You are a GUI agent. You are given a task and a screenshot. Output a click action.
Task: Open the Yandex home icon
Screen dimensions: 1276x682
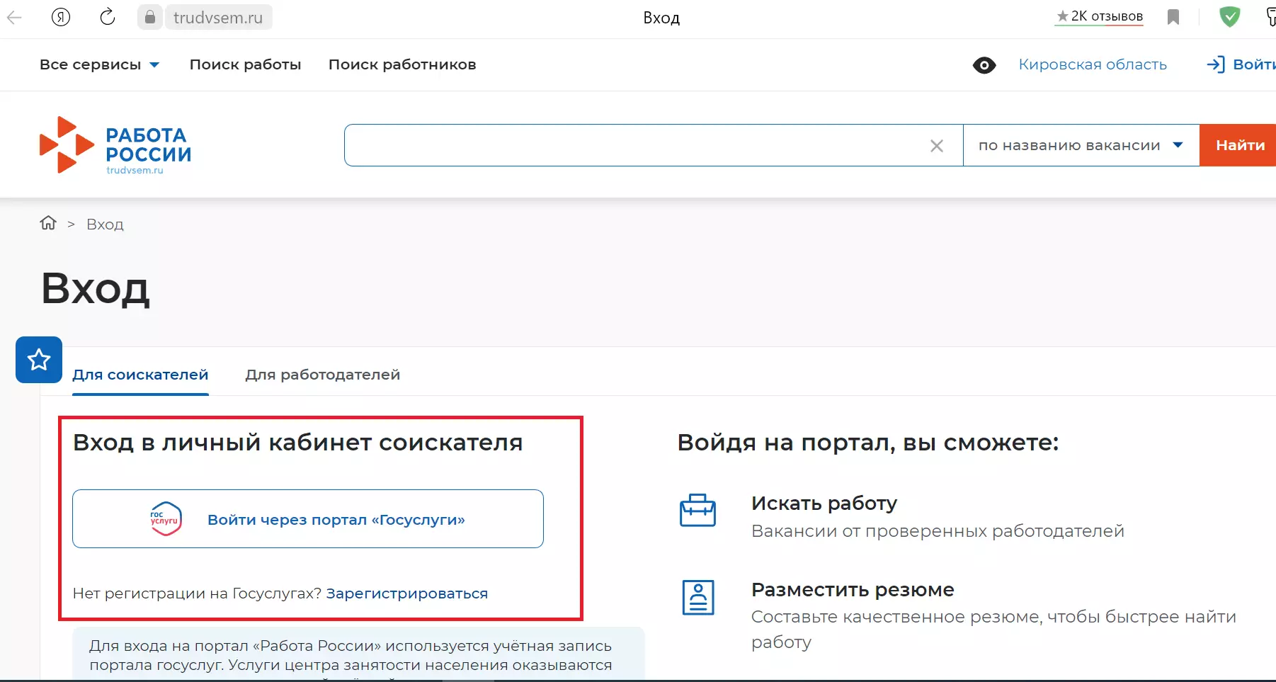[x=61, y=17]
